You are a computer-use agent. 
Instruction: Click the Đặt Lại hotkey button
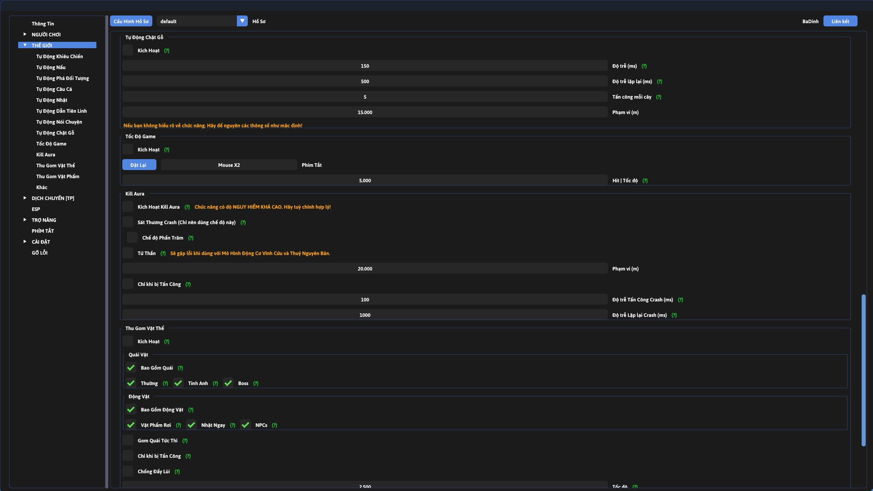[x=139, y=165]
